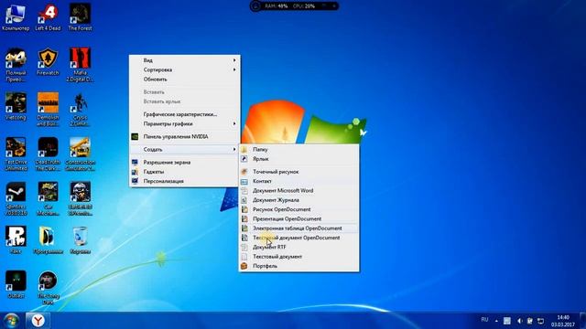
Task: Open Графические характеристики menu entry
Action: pos(185,114)
